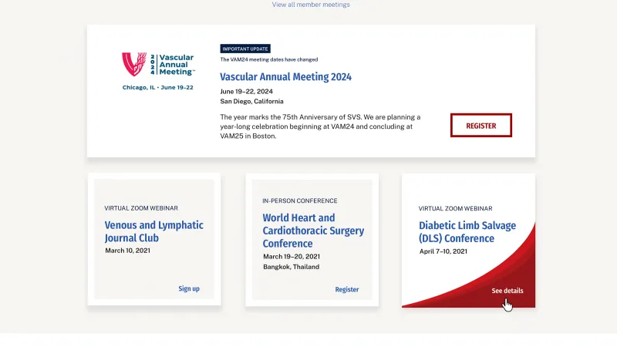The width and height of the screenshot is (617, 347).
Task: Click Sign up on the Journal Club card
Action: coord(189,288)
